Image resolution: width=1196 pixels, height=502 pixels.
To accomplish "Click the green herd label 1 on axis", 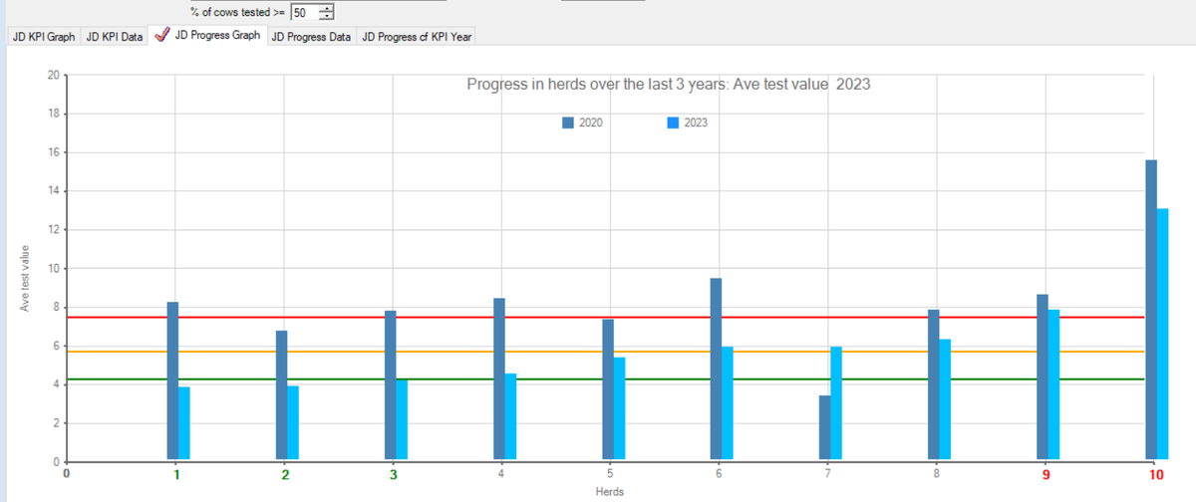I will (x=175, y=475).
